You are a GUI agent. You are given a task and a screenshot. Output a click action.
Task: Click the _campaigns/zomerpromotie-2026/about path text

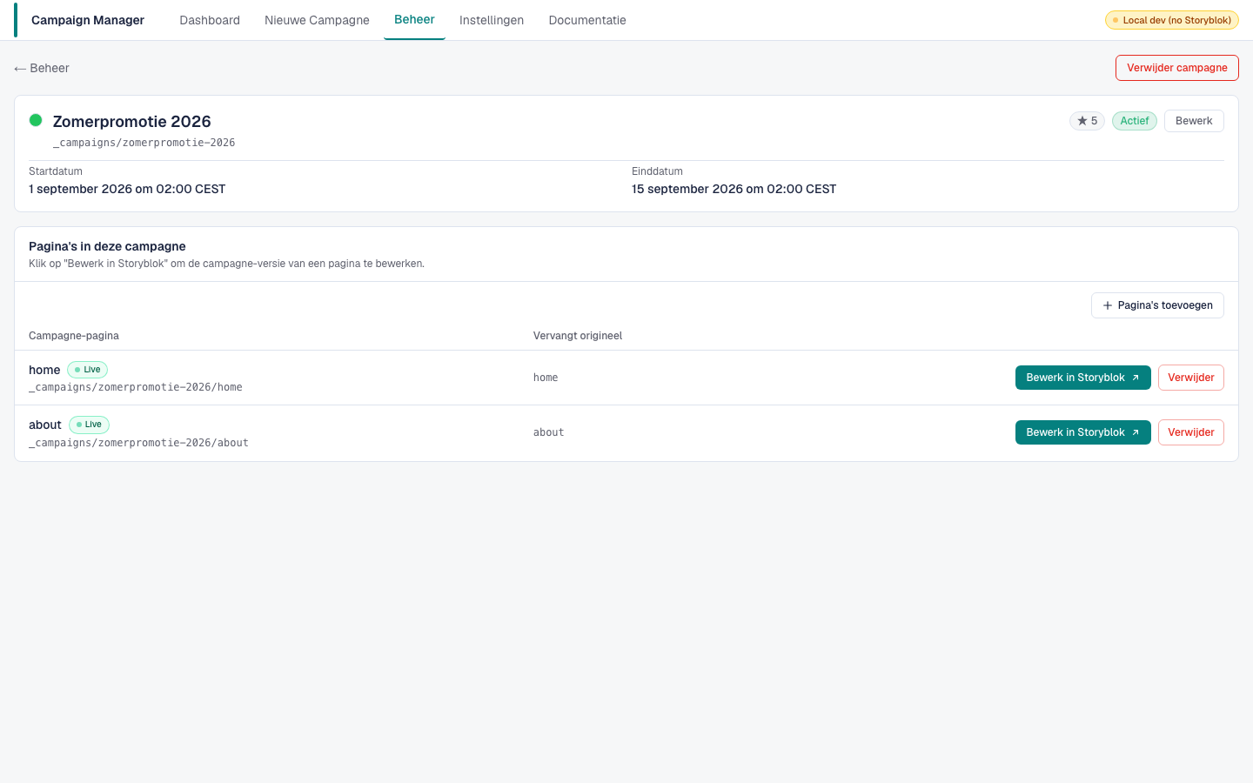138,443
